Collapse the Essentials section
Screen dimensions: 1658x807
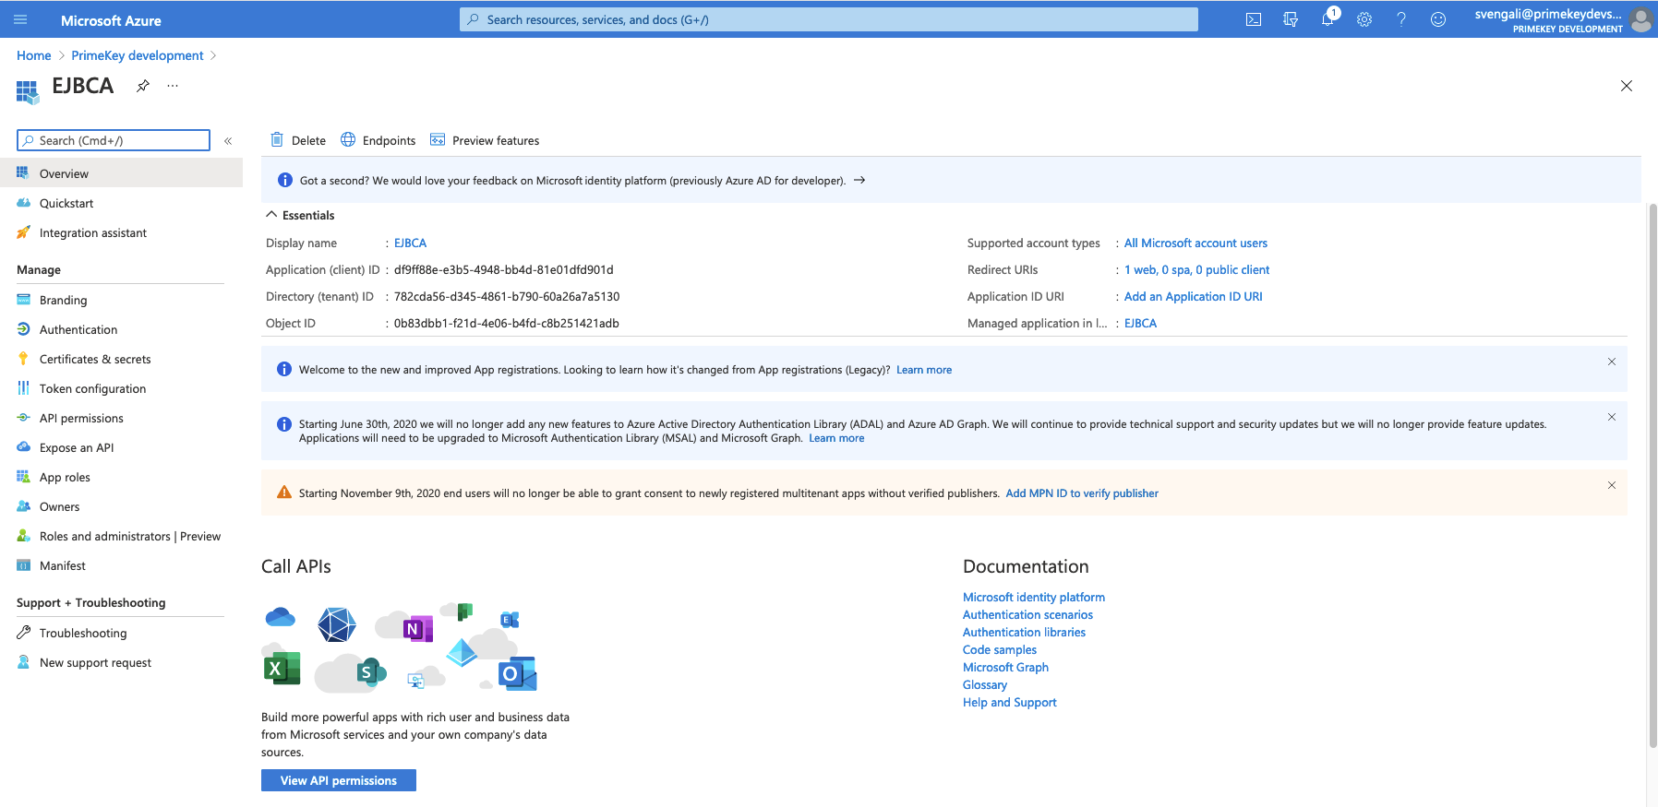point(271,215)
